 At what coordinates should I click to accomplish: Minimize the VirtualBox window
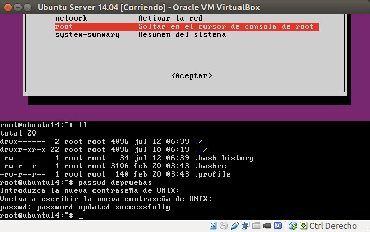pos(17,7)
